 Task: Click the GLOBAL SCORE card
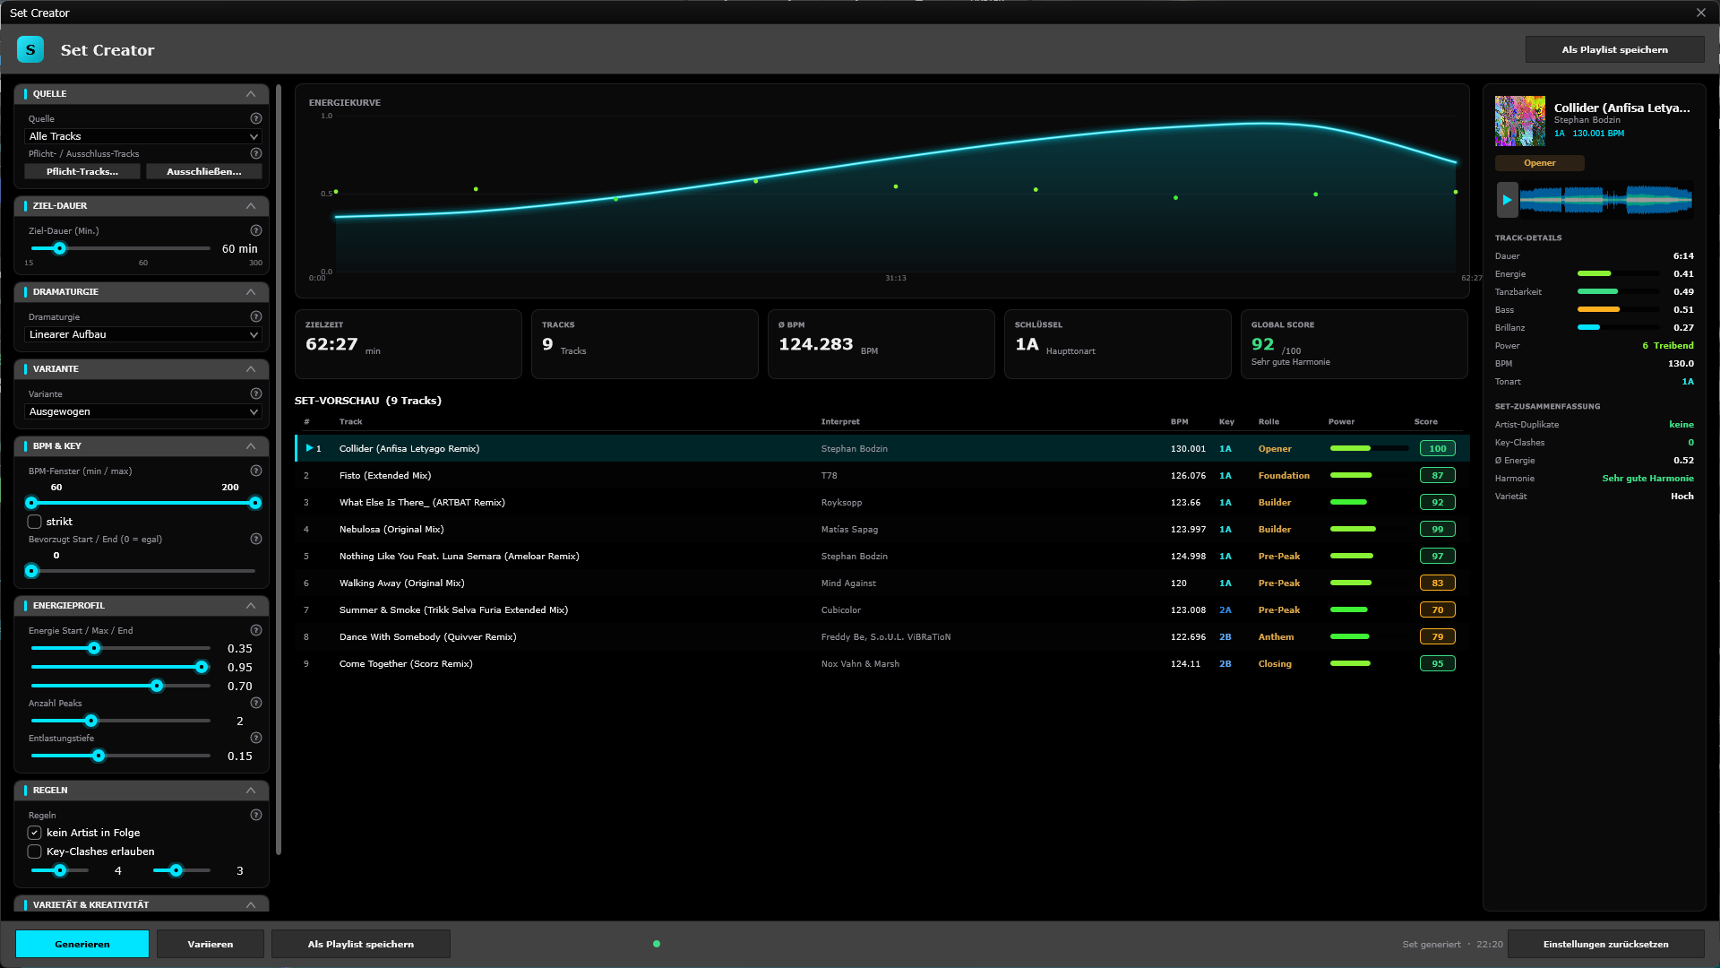tap(1354, 344)
